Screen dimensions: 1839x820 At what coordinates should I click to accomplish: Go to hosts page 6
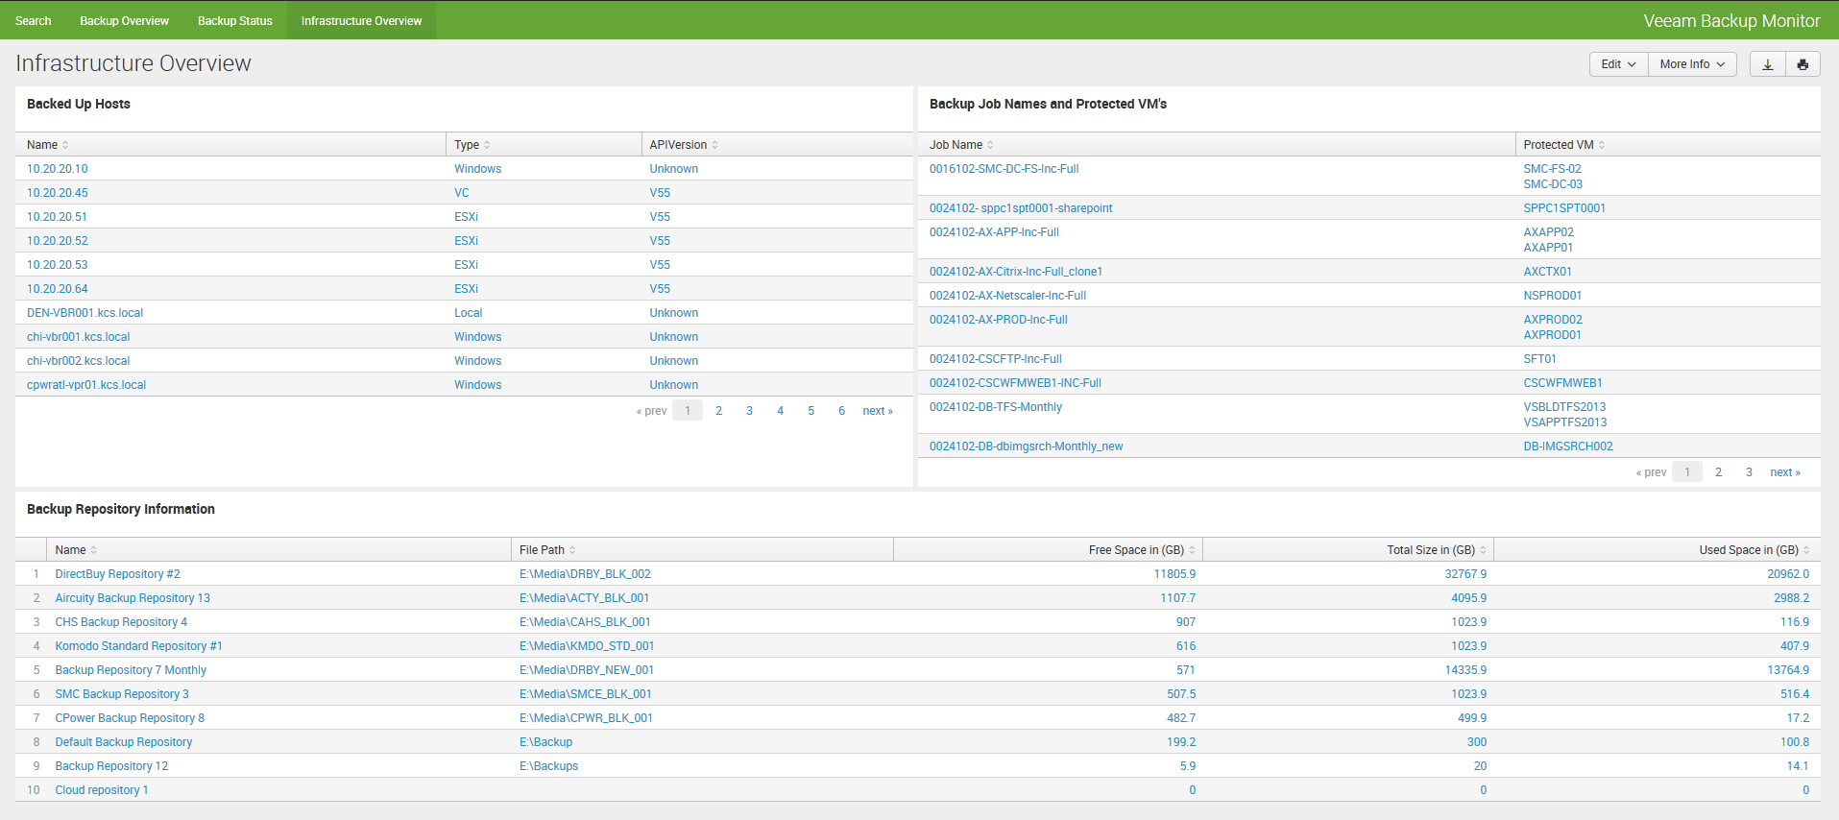tap(841, 411)
